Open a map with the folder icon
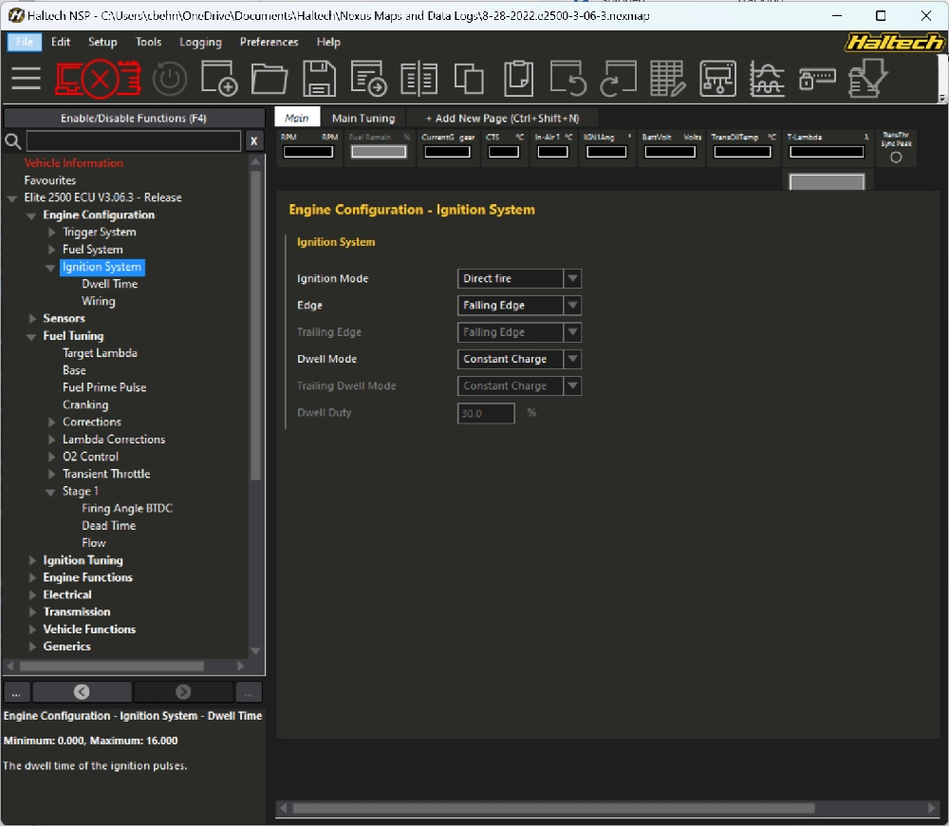This screenshot has height=826, width=949. coord(270,79)
